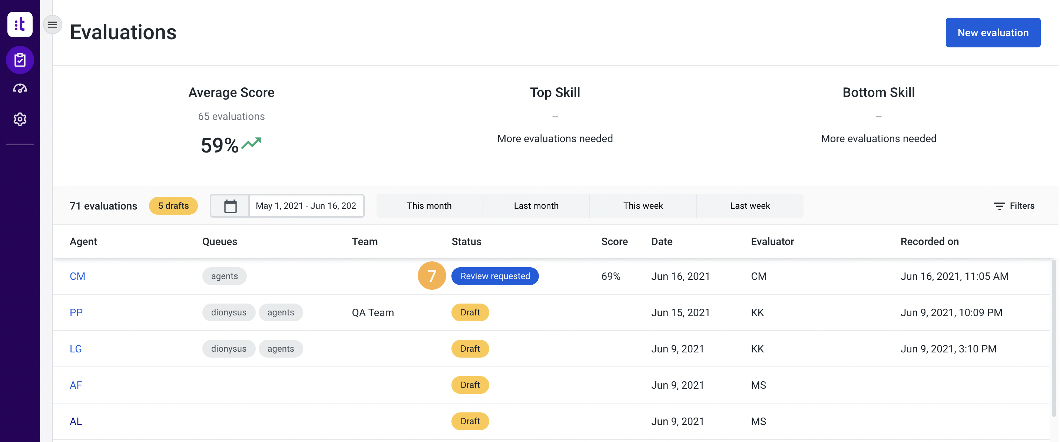The image size is (1060, 442).
Task: Click the agents tag in LG row
Action: coord(281,349)
